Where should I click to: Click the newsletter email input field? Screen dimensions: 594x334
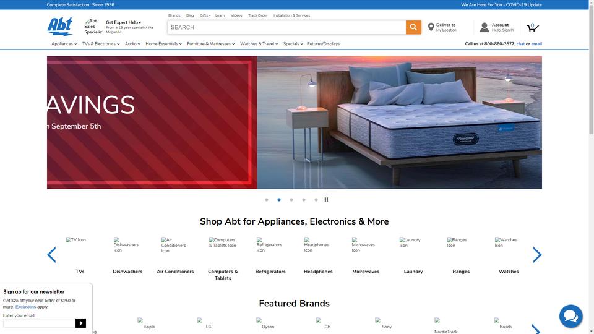39,323
